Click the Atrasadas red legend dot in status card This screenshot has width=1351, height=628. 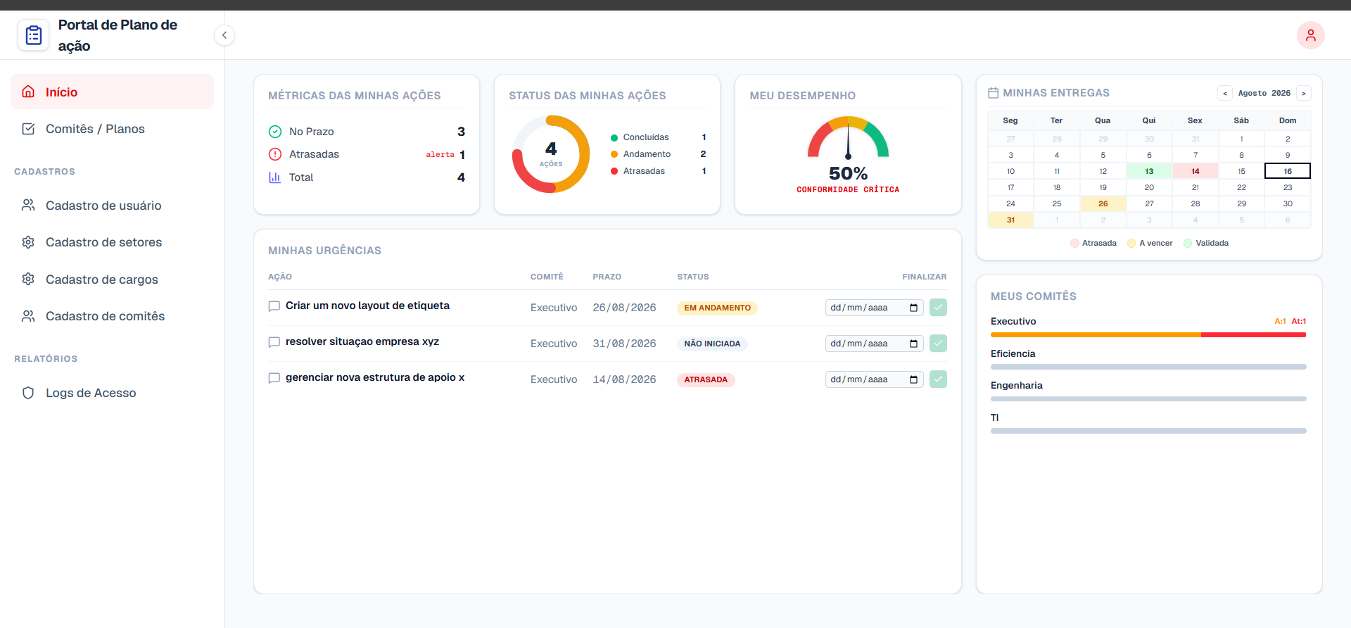tap(614, 171)
